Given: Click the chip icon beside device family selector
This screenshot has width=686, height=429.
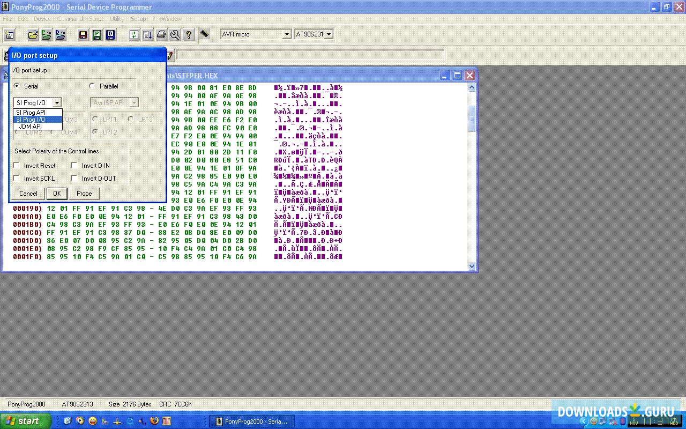Looking at the screenshot, I should [x=205, y=34].
